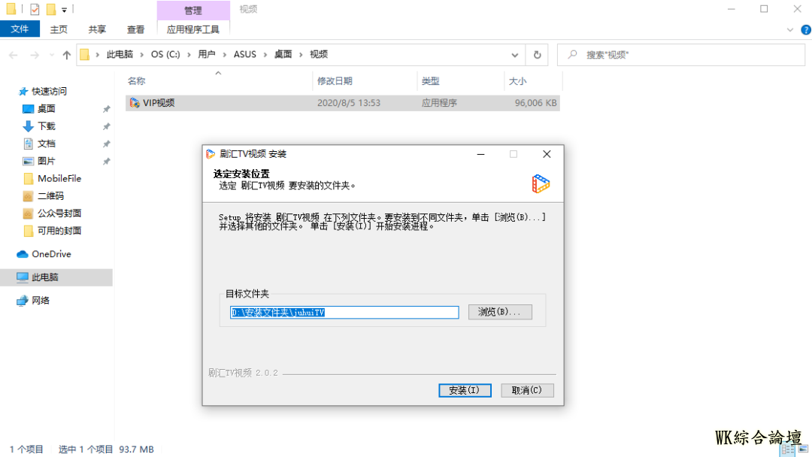Click the Back navigation arrow in Explorer
Image resolution: width=812 pixels, height=457 pixels.
coord(14,55)
